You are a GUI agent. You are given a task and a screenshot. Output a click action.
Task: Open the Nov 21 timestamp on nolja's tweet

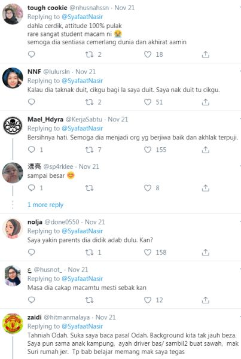[94, 222]
